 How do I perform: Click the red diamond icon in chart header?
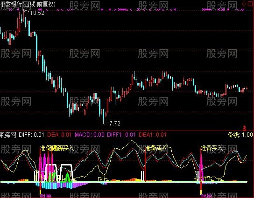click(244, 4)
